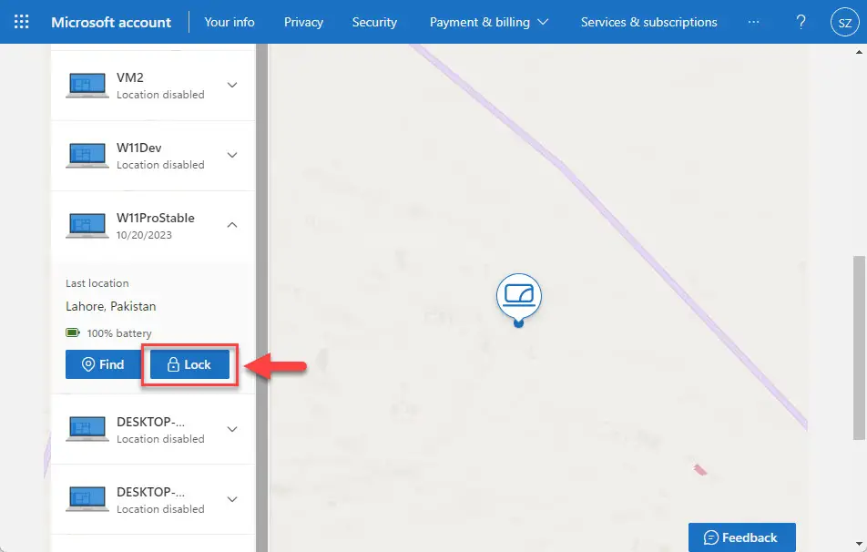Show more navigation items via ellipsis
Screen dimensions: 867x552
pyautogui.click(x=753, y=22)
